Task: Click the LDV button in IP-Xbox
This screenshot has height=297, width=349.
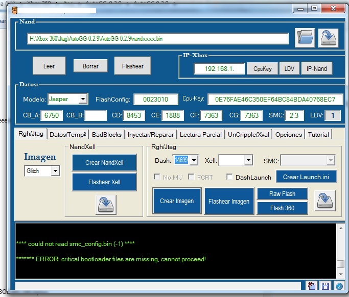Action: pos(289,69)
